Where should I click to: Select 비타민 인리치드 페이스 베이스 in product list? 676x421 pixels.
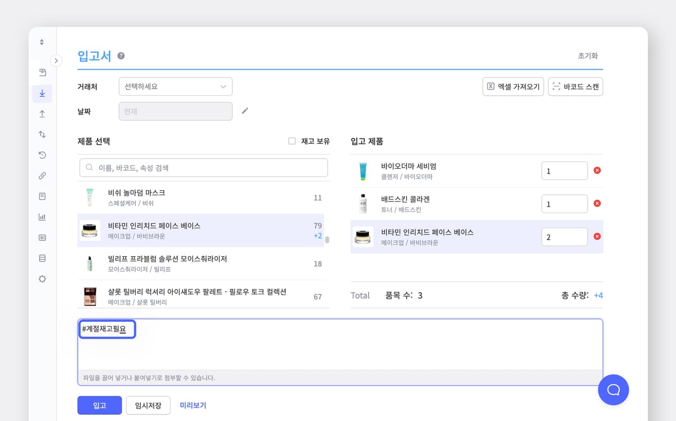(201, 230)
